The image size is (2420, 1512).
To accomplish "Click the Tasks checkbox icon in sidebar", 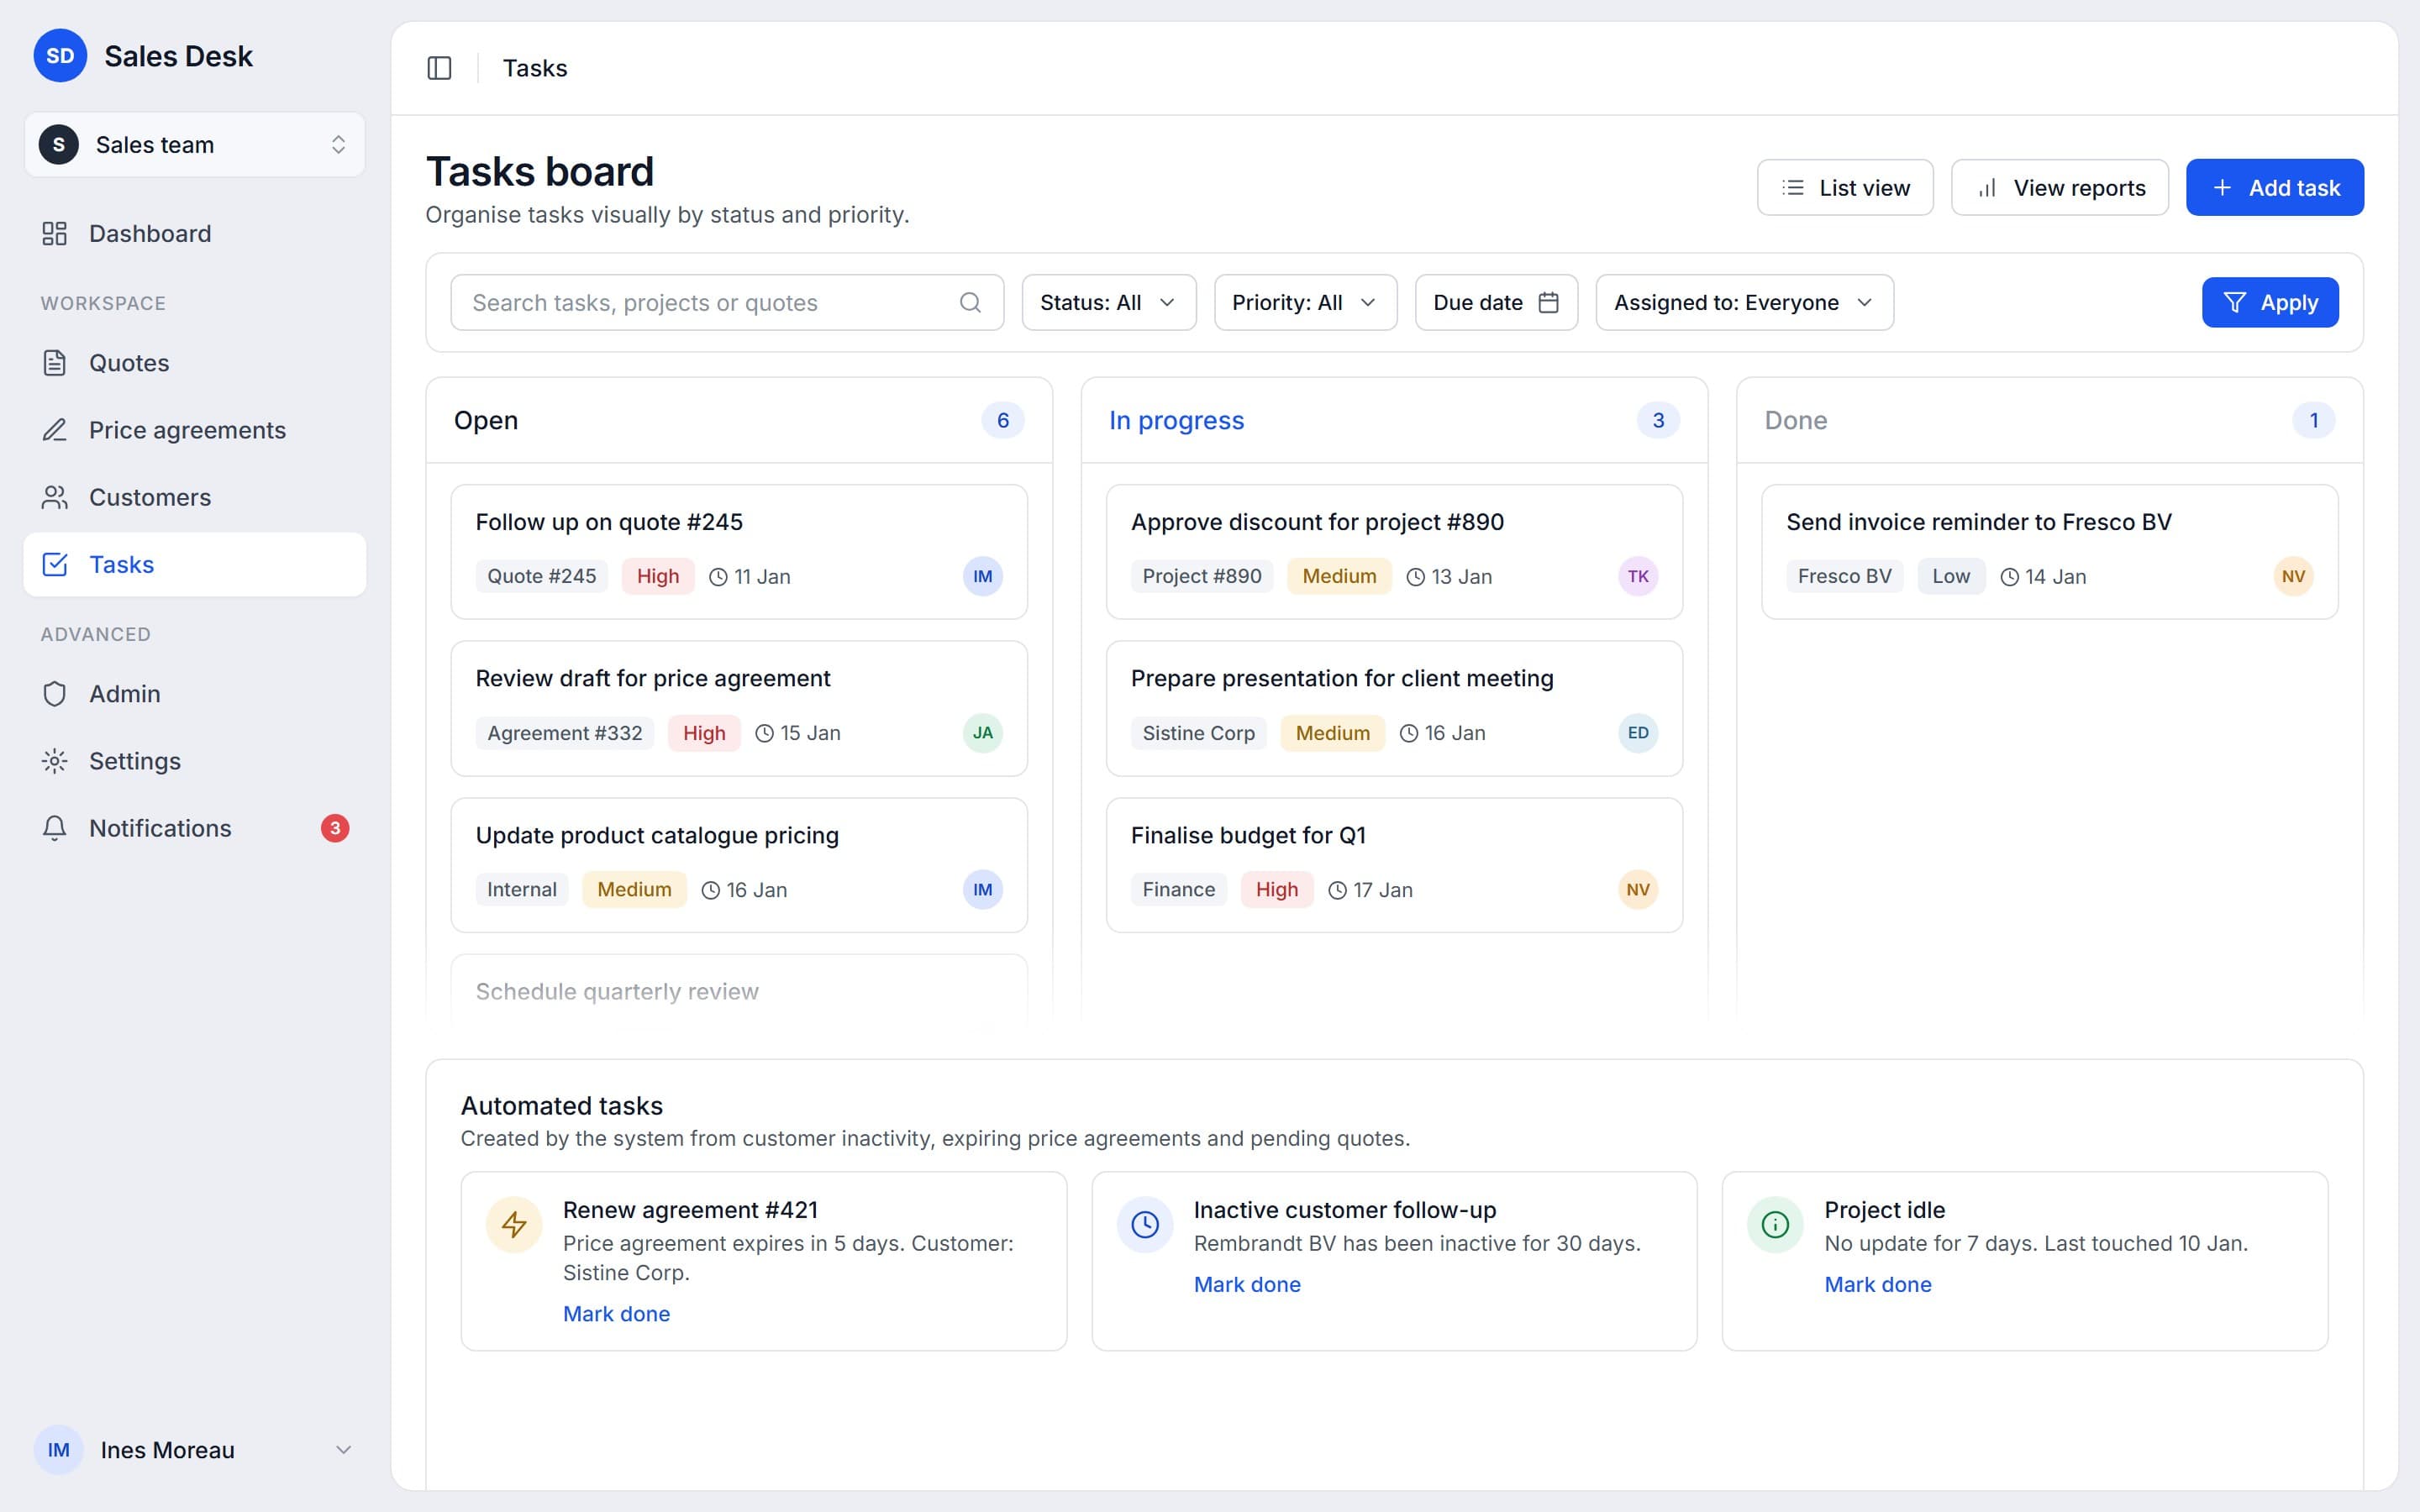I will point(55,564).
